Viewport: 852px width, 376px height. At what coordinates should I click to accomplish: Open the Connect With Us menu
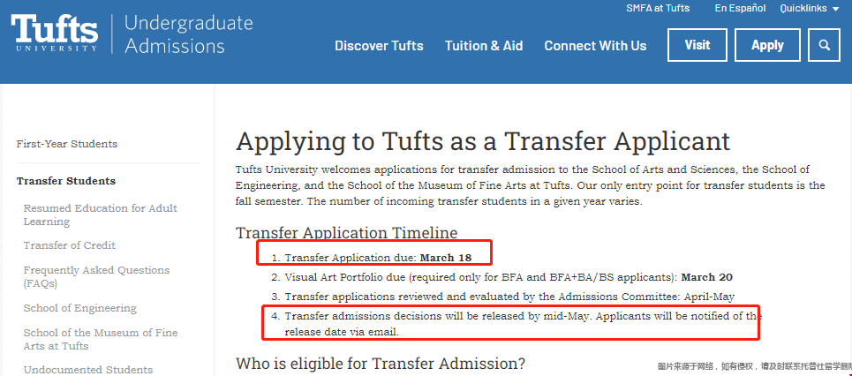click(596, 46)
